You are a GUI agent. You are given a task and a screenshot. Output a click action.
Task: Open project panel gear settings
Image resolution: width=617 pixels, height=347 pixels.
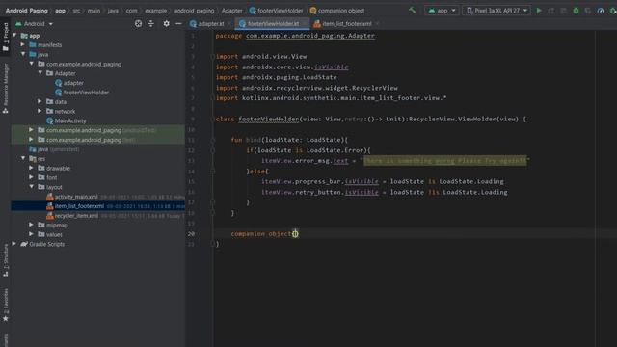pyautogui.click(x=166, y=23)
